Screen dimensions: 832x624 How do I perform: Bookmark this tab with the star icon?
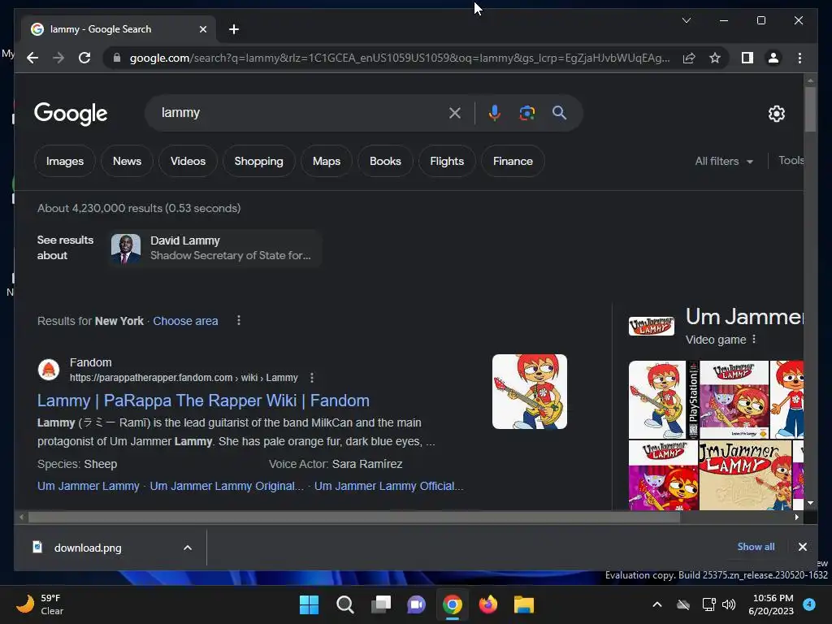click(715, 58)
